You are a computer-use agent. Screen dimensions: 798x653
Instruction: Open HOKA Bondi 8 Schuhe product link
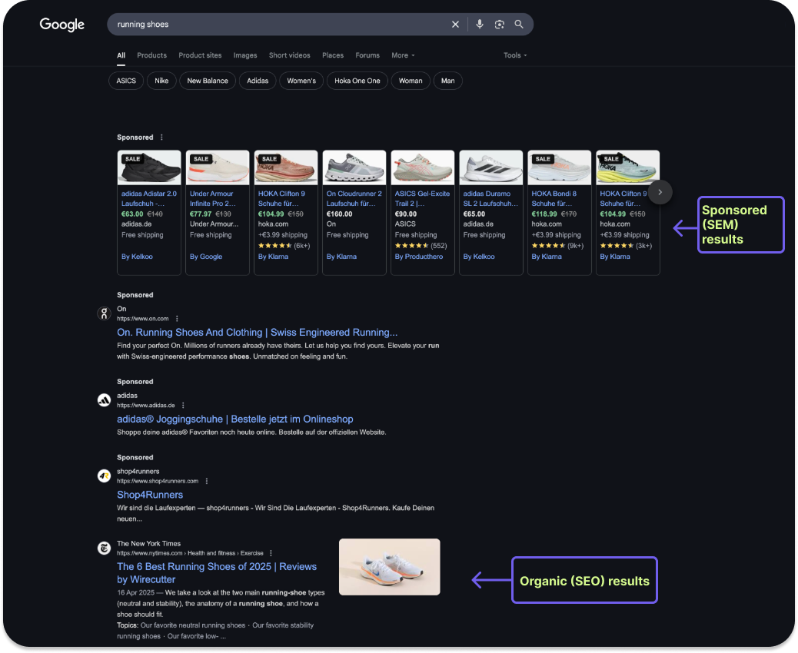(x=555, y=199)
